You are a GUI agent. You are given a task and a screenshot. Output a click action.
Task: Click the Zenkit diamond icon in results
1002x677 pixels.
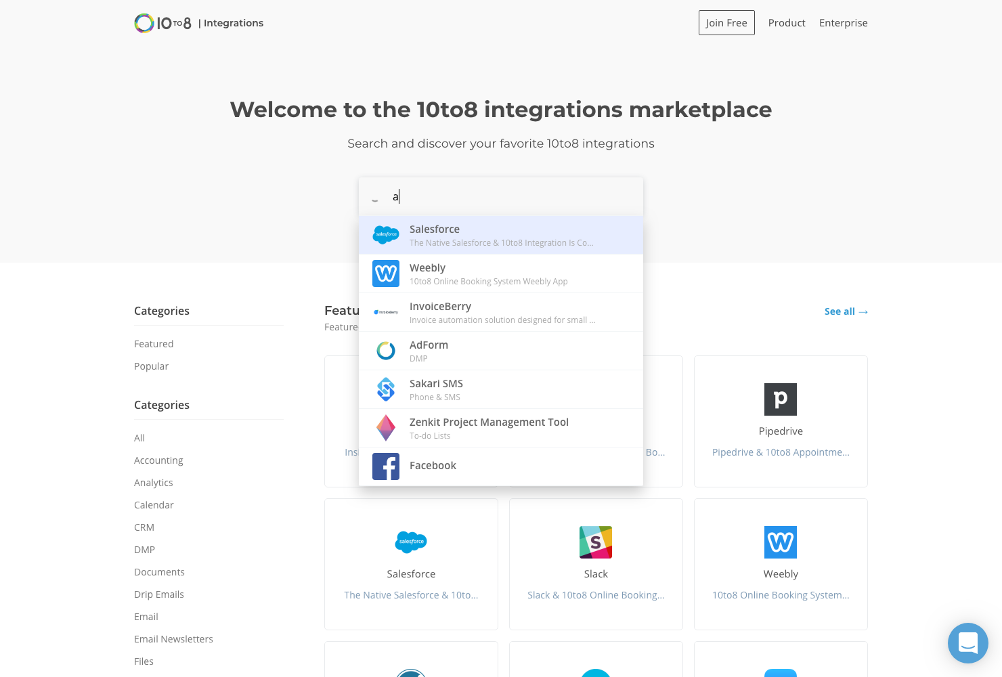click(x=386, y=428)
